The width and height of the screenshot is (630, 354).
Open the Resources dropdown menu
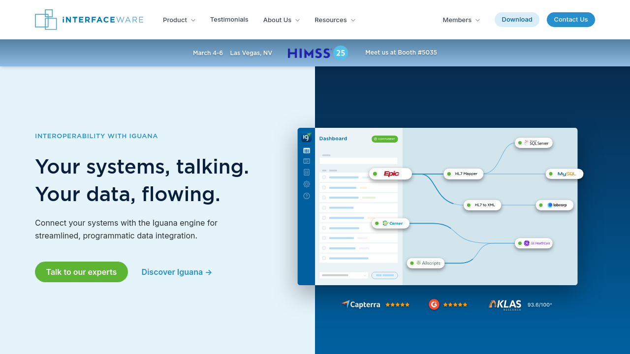(335, 20)
